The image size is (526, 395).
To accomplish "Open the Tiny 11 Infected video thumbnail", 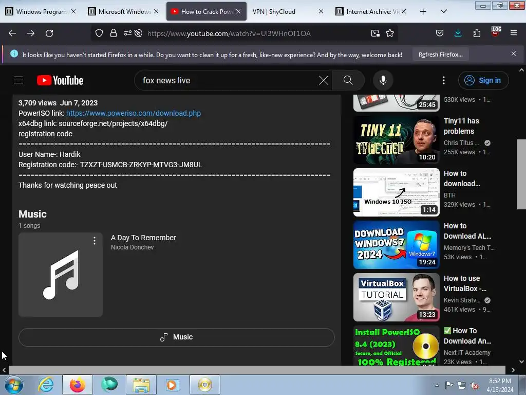I will pos(396,140).
